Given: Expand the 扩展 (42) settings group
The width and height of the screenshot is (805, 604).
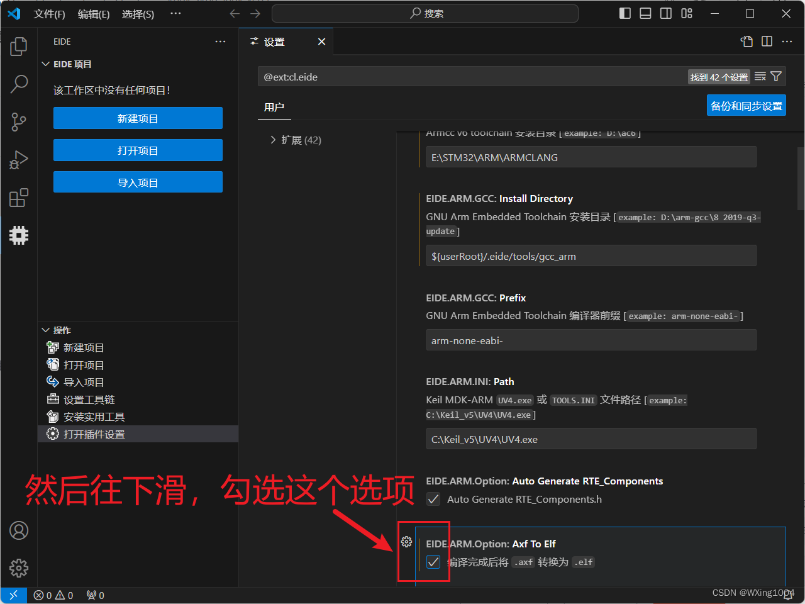Looking at the screenshot, I should (296, 140).
